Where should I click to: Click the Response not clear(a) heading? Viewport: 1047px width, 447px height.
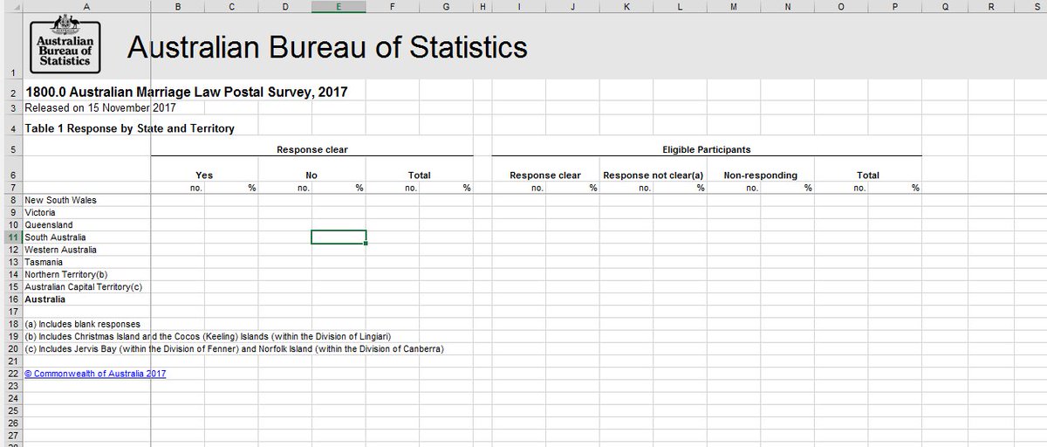pos(654,175)
